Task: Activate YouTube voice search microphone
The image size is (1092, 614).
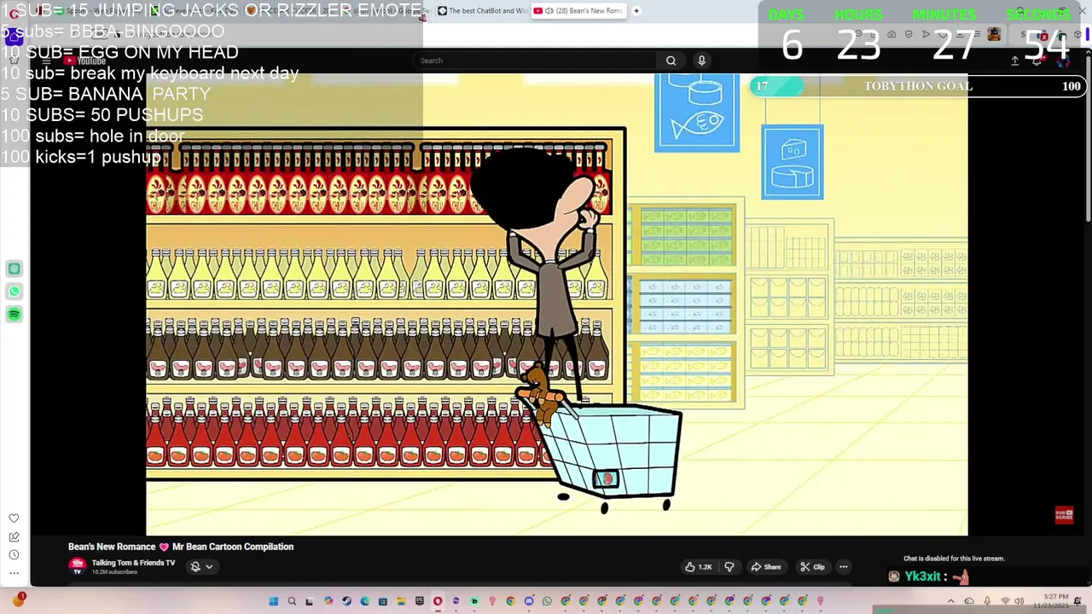Action: [701, 61]
